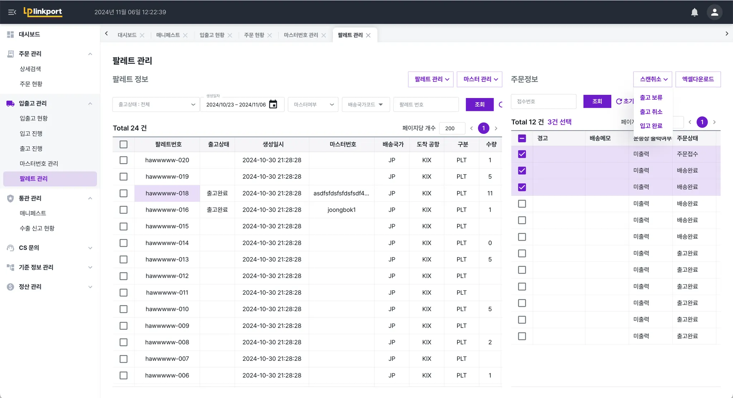
Task: Click the notification bell icon
Action: (694, 12)
